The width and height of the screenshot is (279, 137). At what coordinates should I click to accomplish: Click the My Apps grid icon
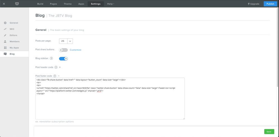[5, 48]
